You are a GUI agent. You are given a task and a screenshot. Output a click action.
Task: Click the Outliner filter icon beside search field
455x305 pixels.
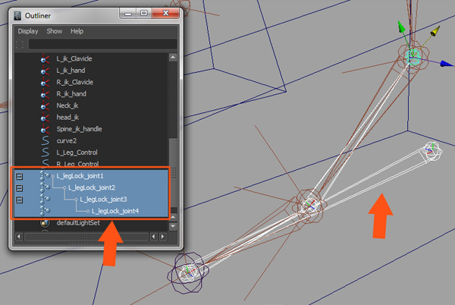tap(20, 45)
